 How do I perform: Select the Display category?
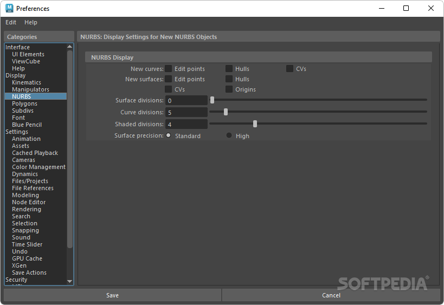click(16, 75)
